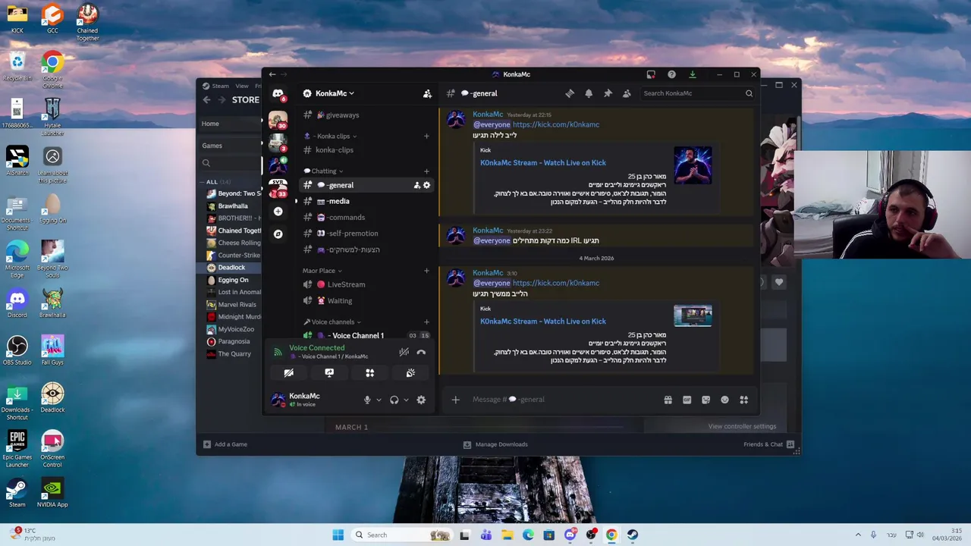Open -self-promotion channel
Viewport: 971px width, 546px height.
366,234
